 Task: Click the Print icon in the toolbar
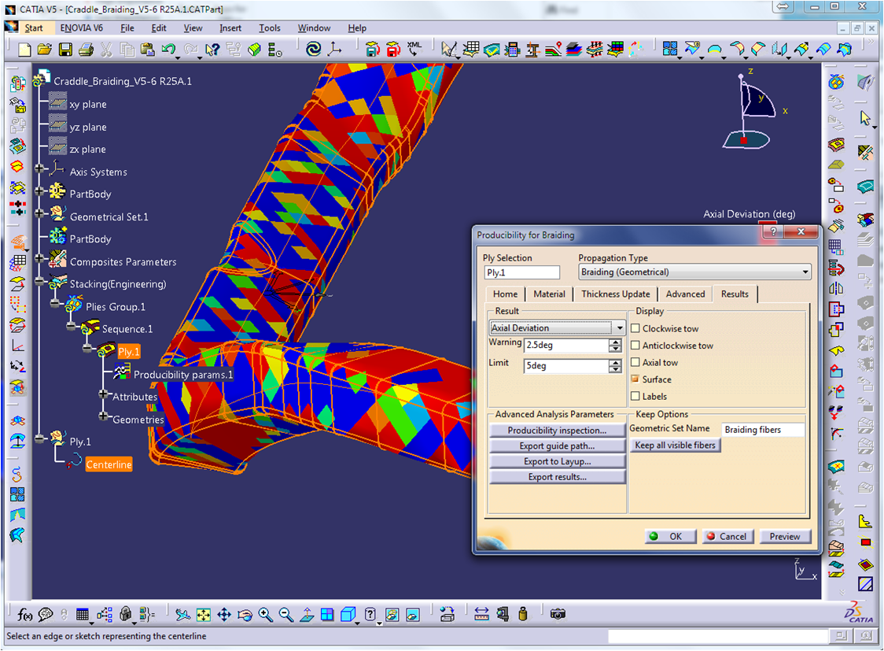pyautogui.click(x=86, y=50)
